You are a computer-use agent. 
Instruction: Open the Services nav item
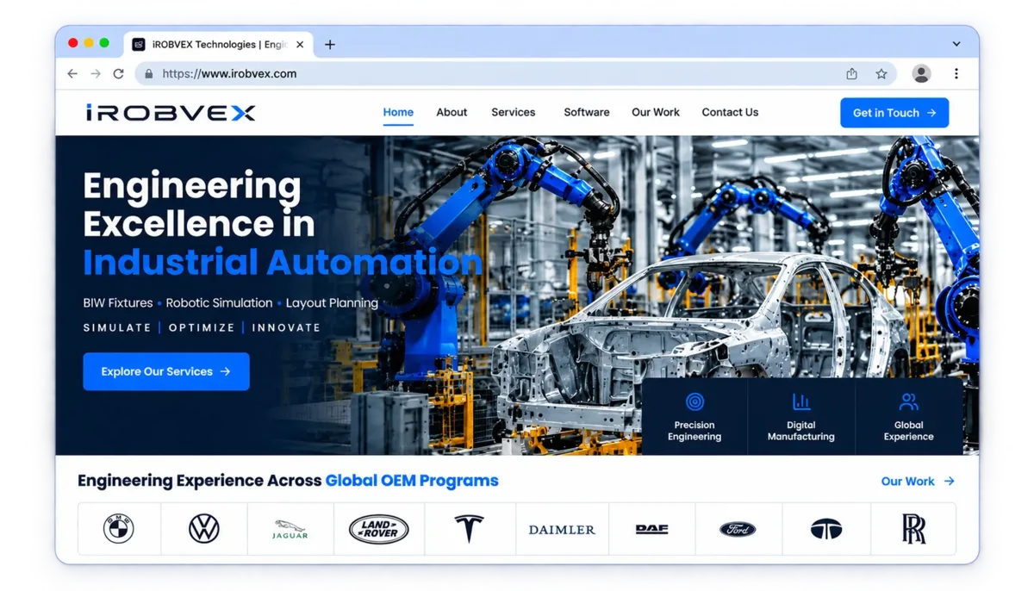[514, 112]
